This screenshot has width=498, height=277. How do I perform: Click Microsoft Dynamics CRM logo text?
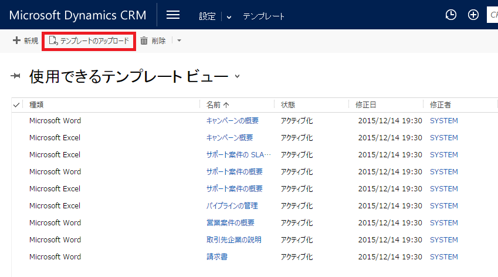[x=78, y=15]
